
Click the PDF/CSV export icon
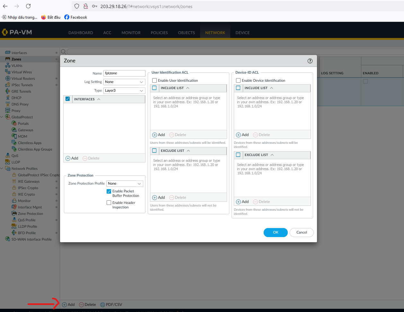[x=103, y=305]
